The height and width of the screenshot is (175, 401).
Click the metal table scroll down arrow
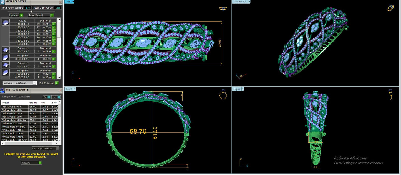60,140
